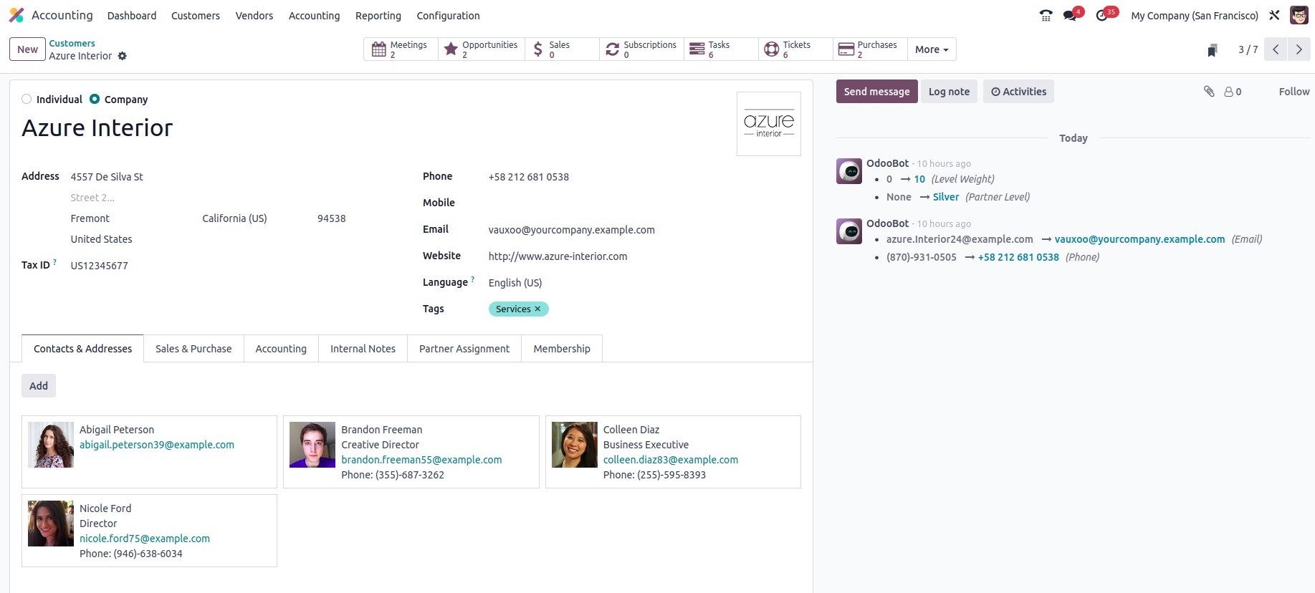Click the bookmark icon near the pager
This screenshot has width=1315, height=593.
point(1213,50)
